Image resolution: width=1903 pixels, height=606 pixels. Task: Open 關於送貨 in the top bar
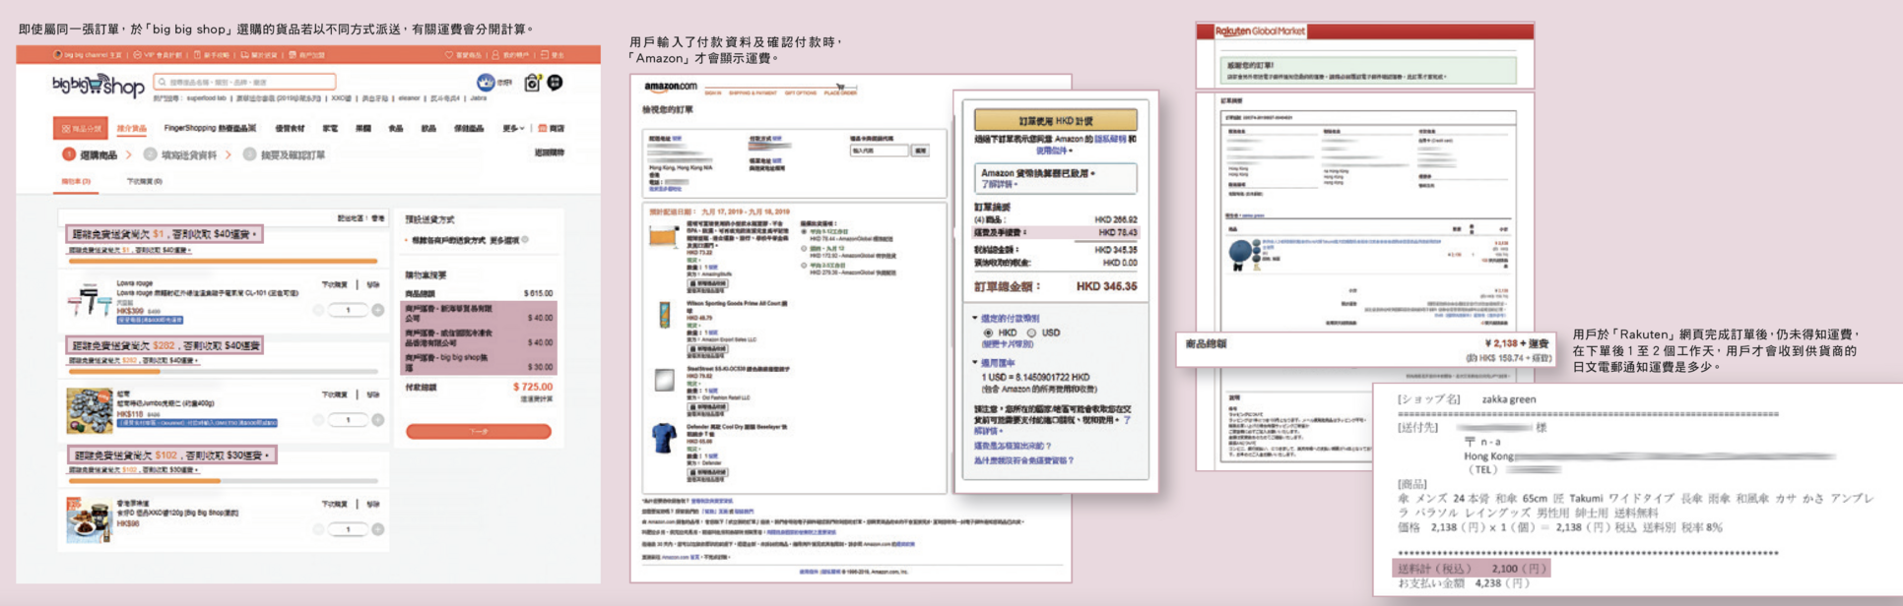pos(259,55)
